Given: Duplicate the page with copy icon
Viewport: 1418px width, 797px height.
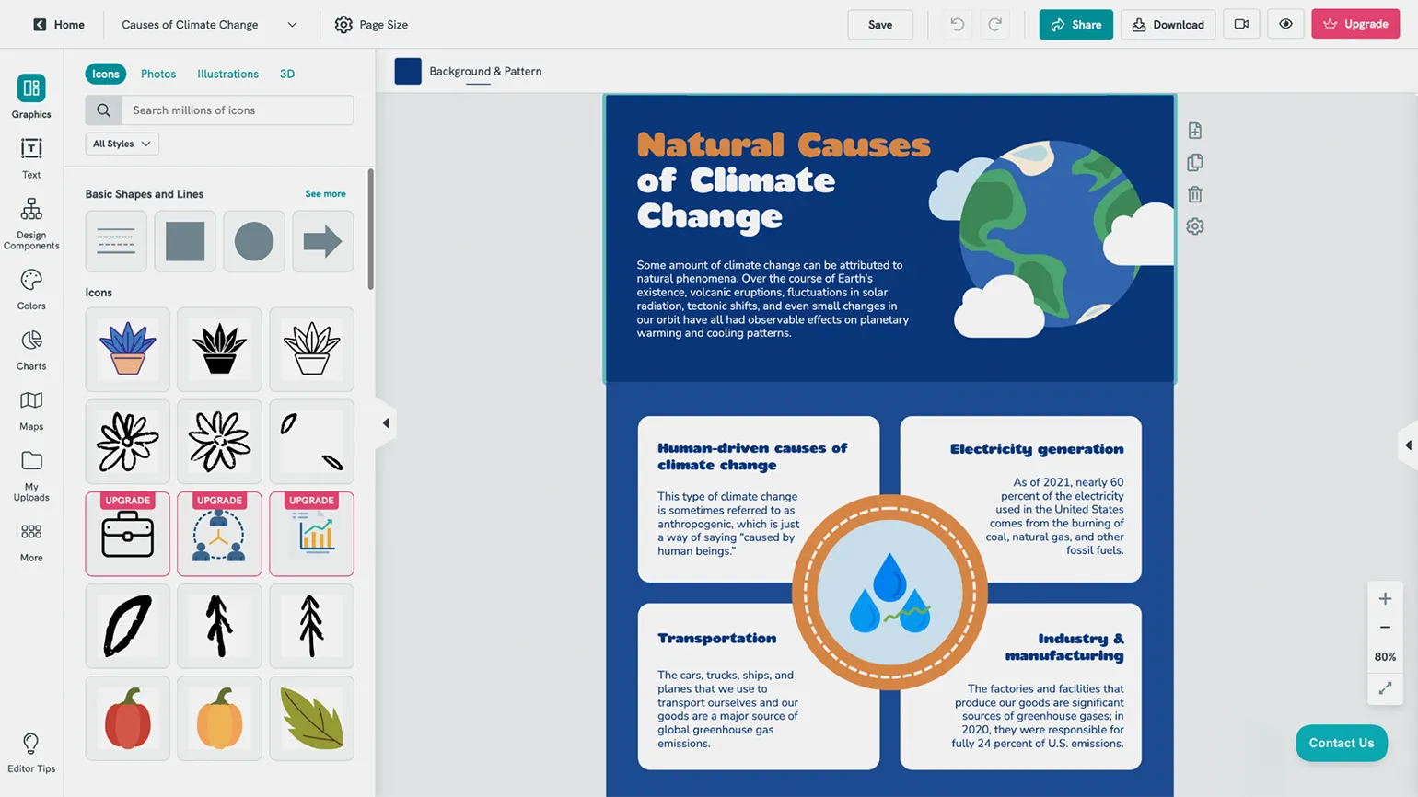Looking at the screenshot, I should pos(1194,163).
